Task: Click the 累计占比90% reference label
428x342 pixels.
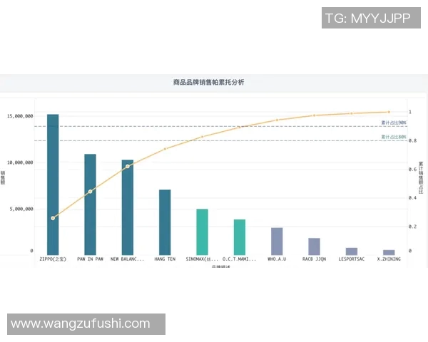Action: click(x=394, y=123)
